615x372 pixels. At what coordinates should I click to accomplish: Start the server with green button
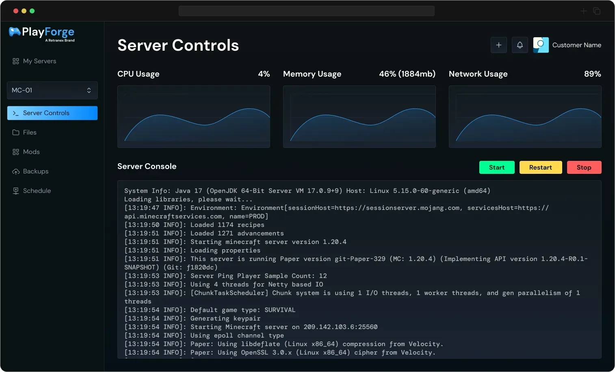click(497, 167)
